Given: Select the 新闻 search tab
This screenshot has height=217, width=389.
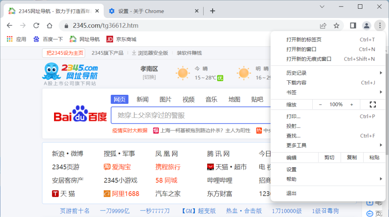Looking at the screenshot, I should (142, 99).
